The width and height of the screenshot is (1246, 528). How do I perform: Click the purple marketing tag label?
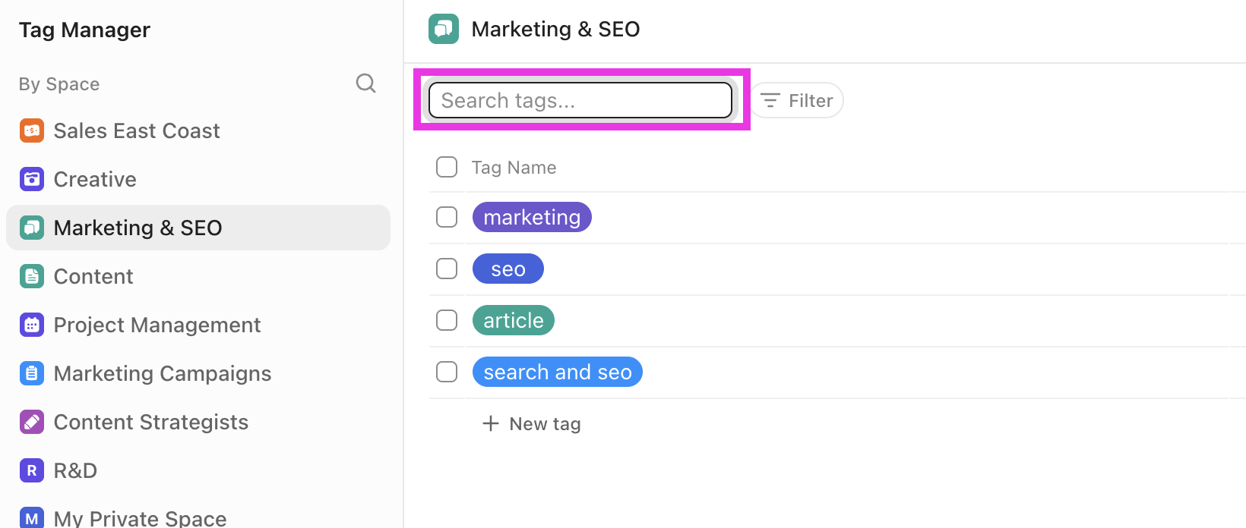[532, 217]
